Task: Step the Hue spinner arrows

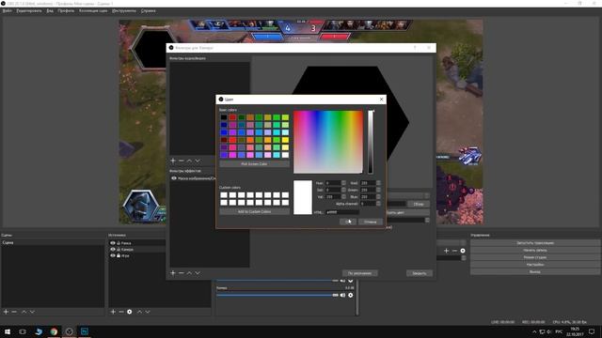Action: click(343, 183)
